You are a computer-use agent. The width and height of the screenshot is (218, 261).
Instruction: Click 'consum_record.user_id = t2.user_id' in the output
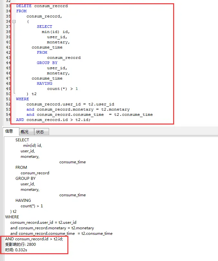[x=43, y=223]
